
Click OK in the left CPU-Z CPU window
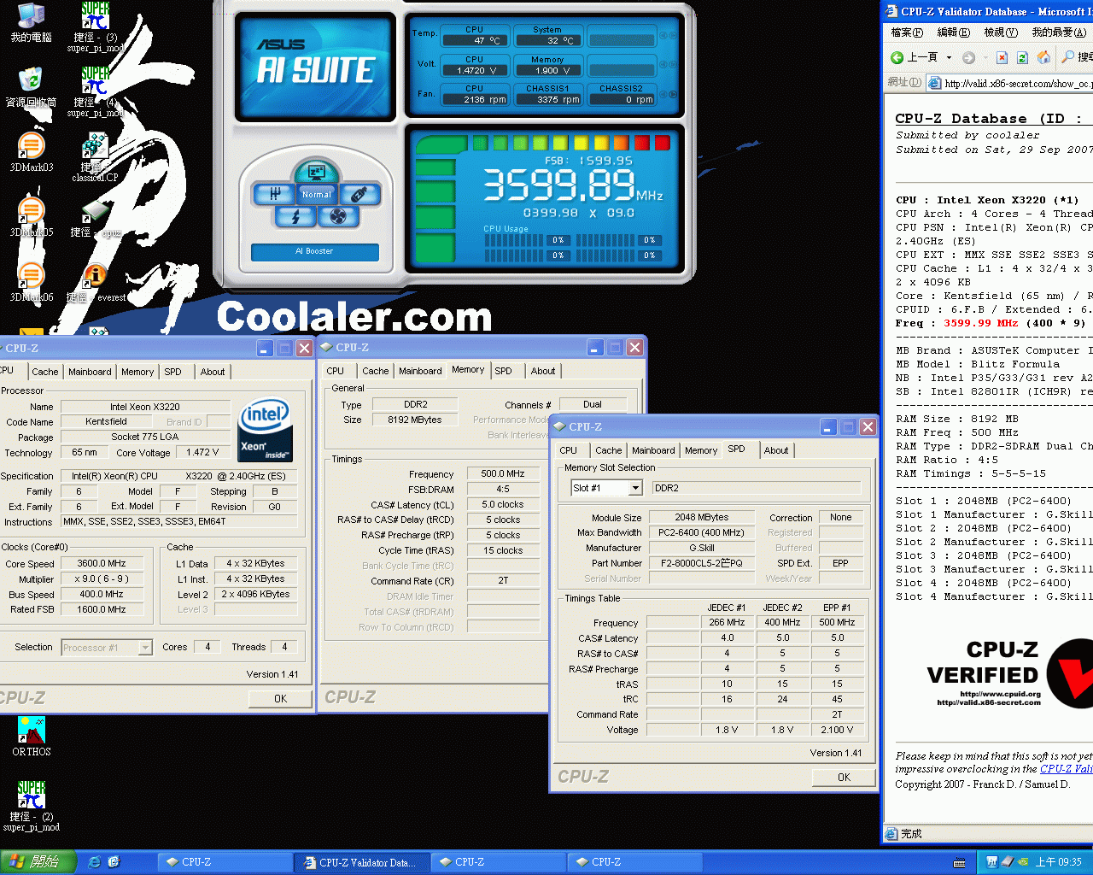(280, 698)
